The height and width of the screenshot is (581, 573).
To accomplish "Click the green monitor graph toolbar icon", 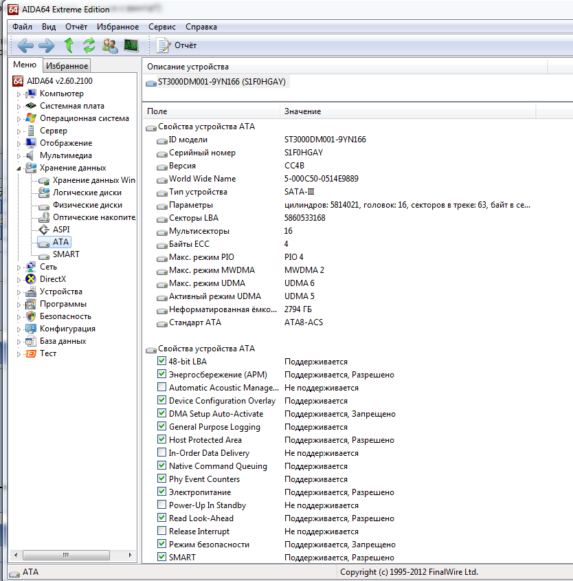I will click(x=131, y=45).
